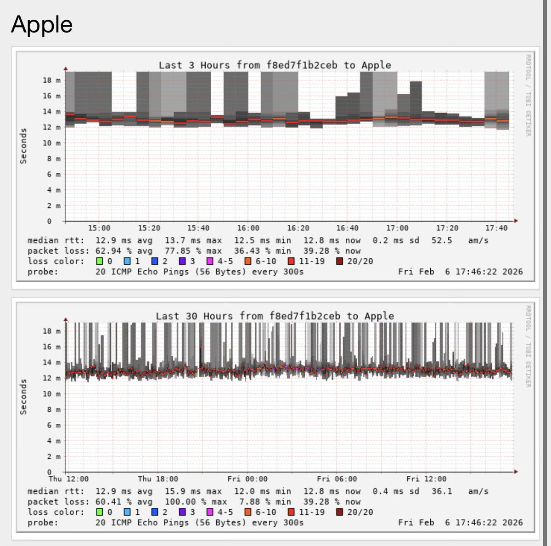The height and width of the screenshot is (546, 551).
Task: Click the '62.94 % avg' packet loss value
Action: (x=124, y=251)
